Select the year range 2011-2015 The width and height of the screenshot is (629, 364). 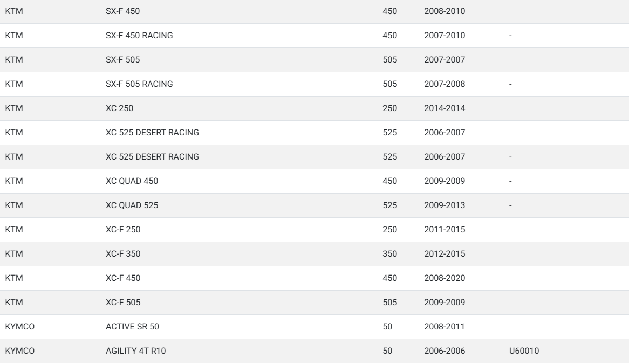tap(445, 229)
